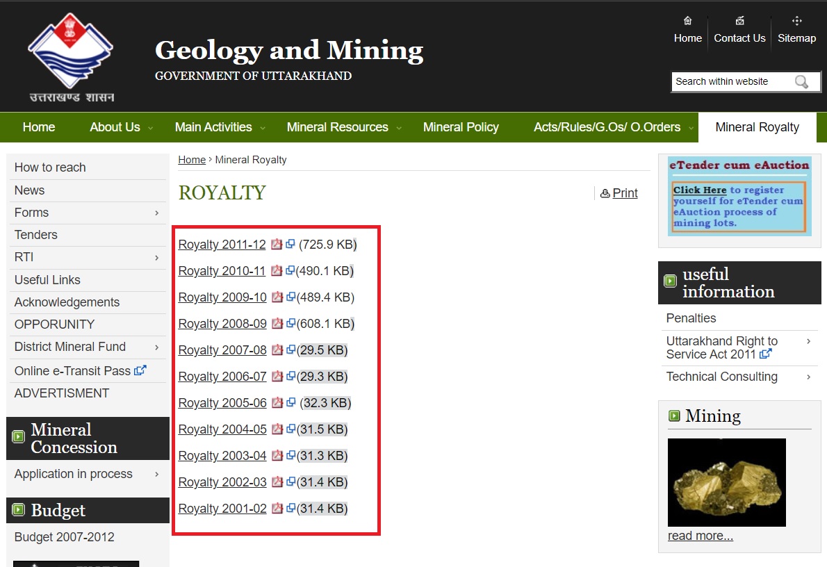This screenshot has width=827, height=567.
Task: Click the gold mineral thumbnail image
Action: [726, 482]
